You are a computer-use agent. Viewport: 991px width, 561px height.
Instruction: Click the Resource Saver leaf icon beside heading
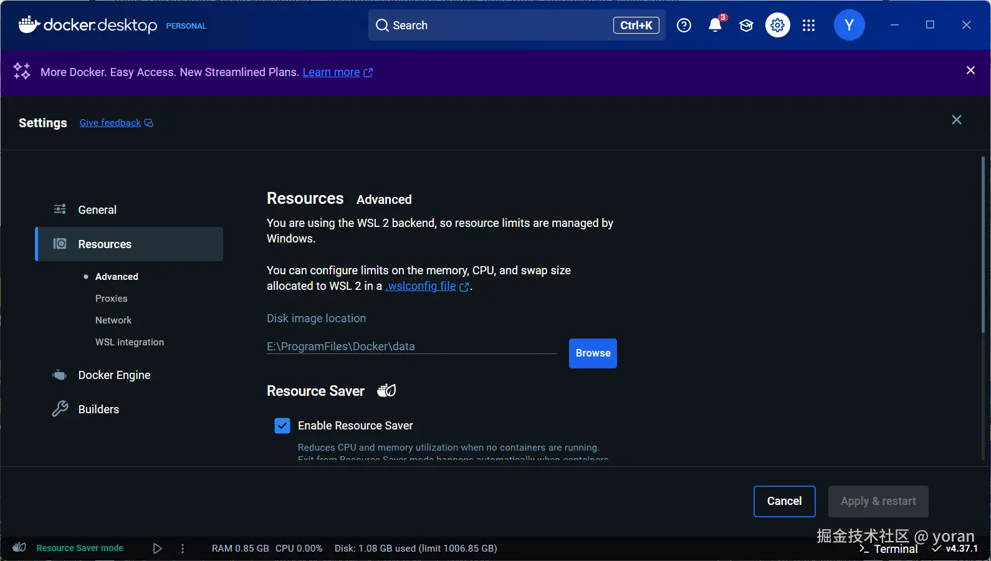pos(386,390)
